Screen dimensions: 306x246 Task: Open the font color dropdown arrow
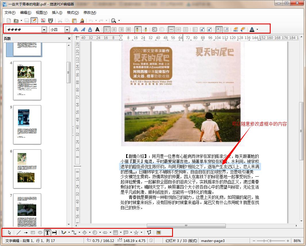(x=257, y=29)
